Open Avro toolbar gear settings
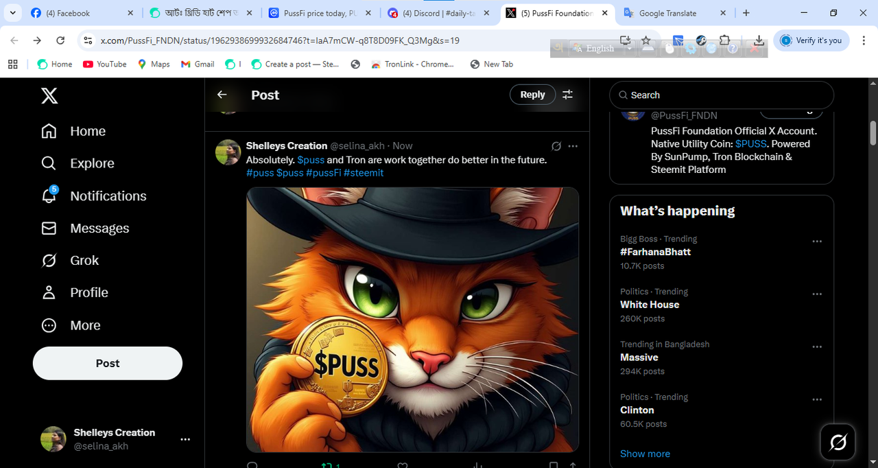878x468 pixels. (691, 48)
